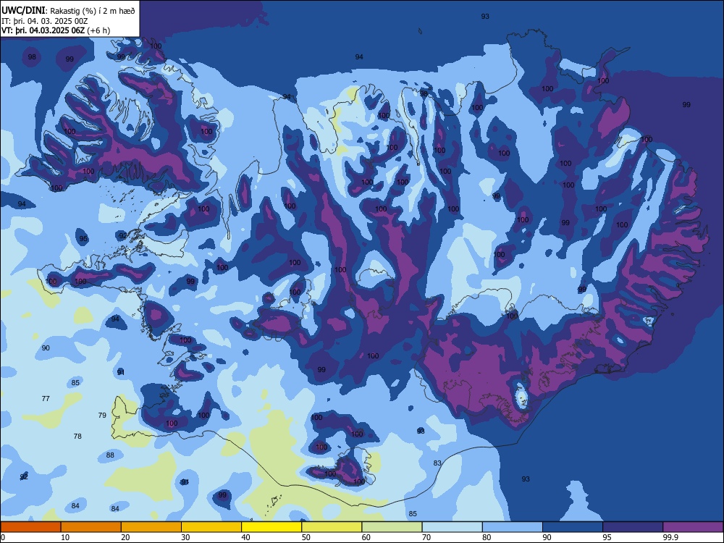Viewport: 724px width, 543px height.
Task: Select the legend scale label 40
Action: tap(245, 537)
